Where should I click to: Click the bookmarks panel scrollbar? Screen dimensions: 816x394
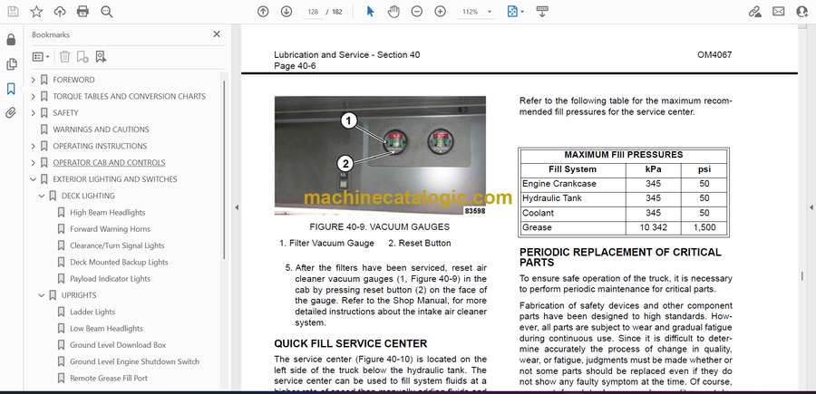click(x=224, y=170)
